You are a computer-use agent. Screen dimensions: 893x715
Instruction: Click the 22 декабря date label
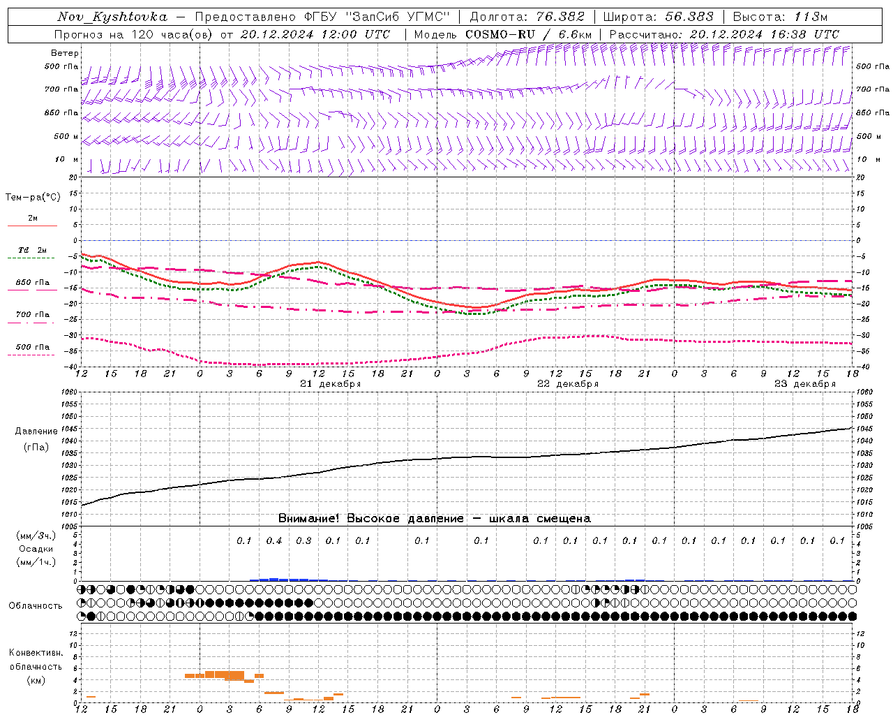[x=567, y=384]
